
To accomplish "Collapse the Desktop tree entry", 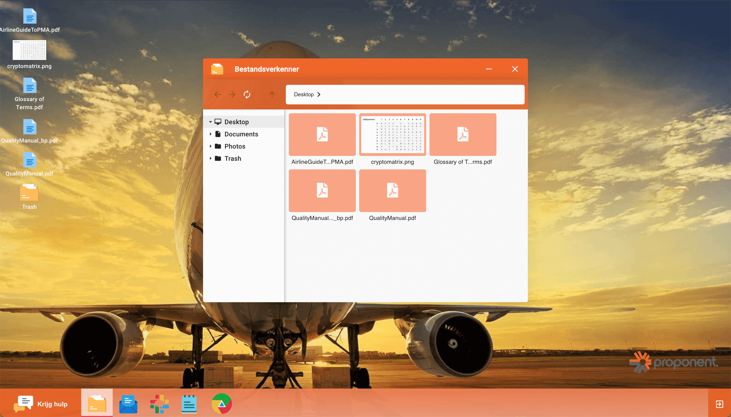I will (x=211, y=121).
